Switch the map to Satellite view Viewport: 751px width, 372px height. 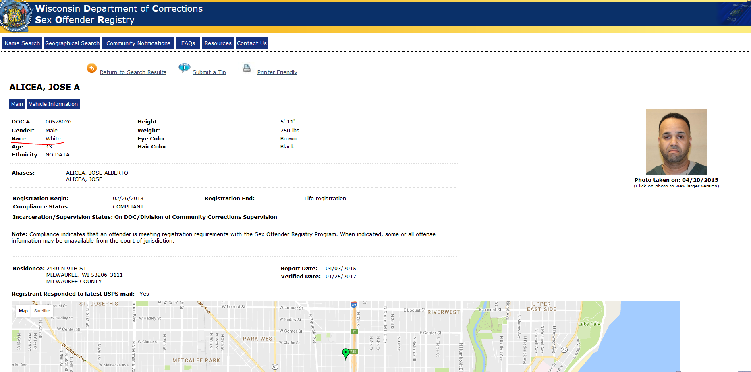42,311
